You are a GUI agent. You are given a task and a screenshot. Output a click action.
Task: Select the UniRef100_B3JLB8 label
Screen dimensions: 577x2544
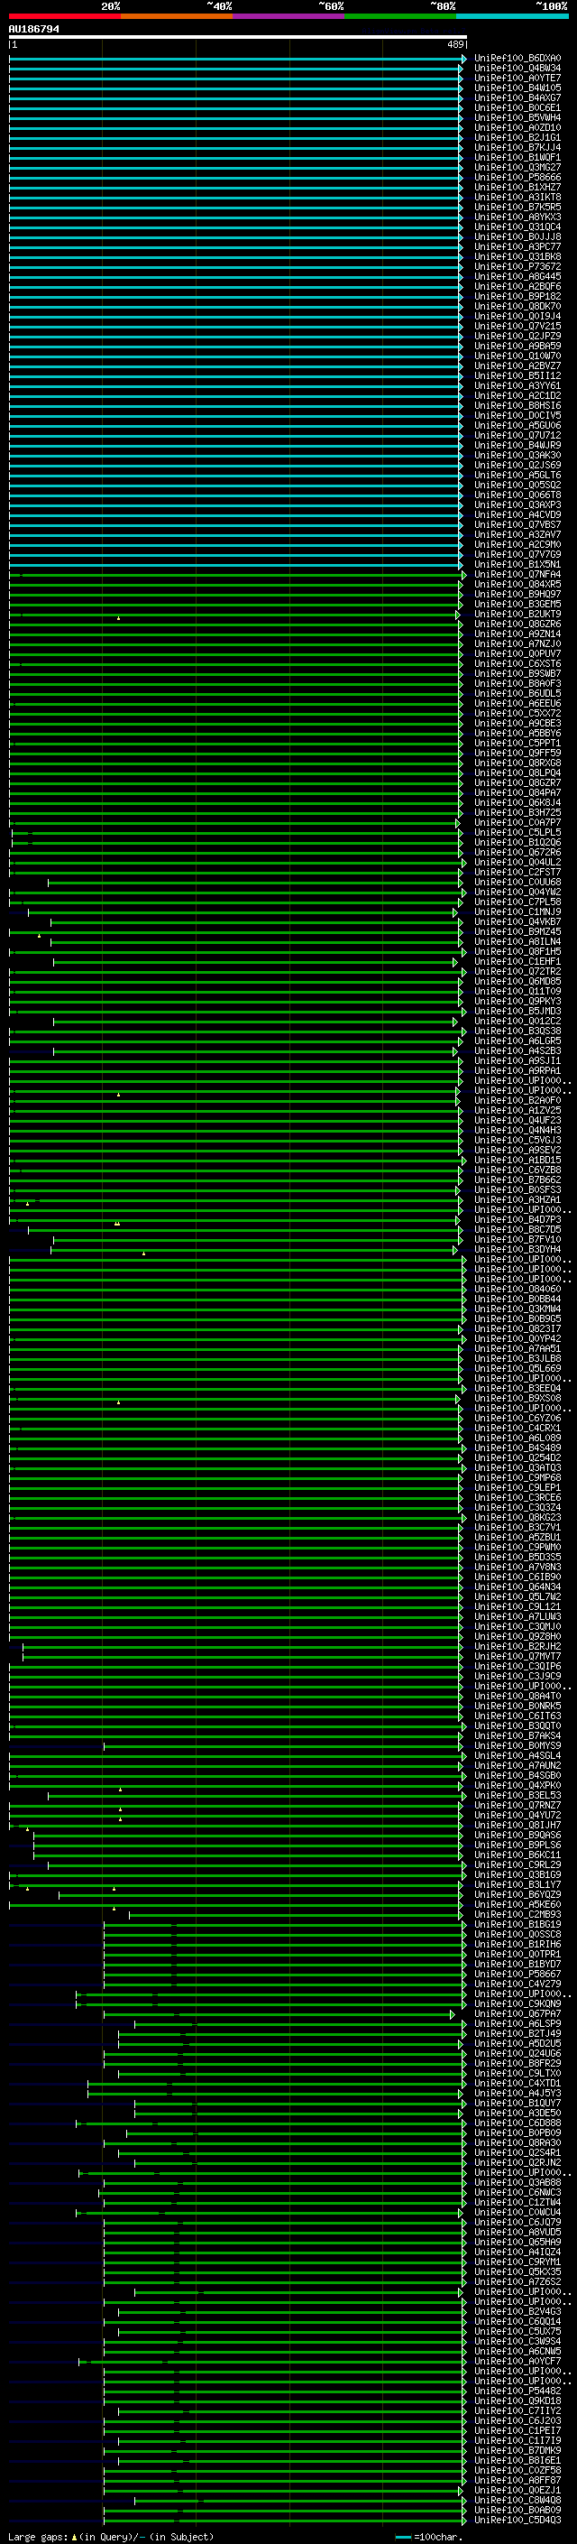517,1360
